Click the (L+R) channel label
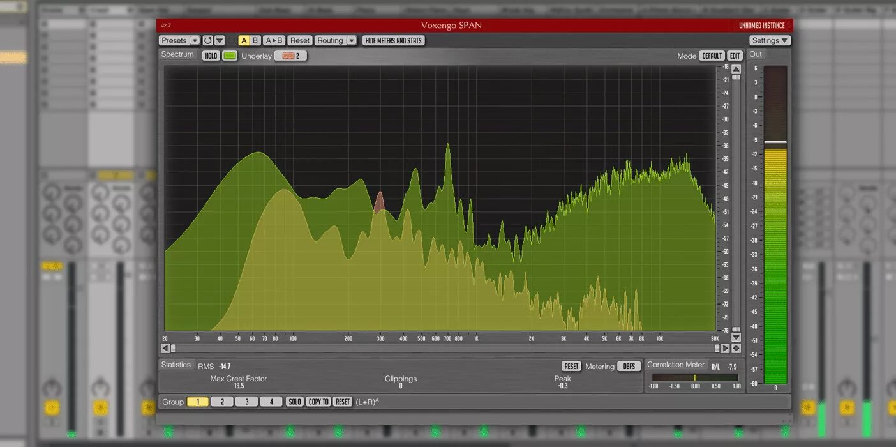The width and height of the screenshot is (896, 447). click(x=368, y=402)
